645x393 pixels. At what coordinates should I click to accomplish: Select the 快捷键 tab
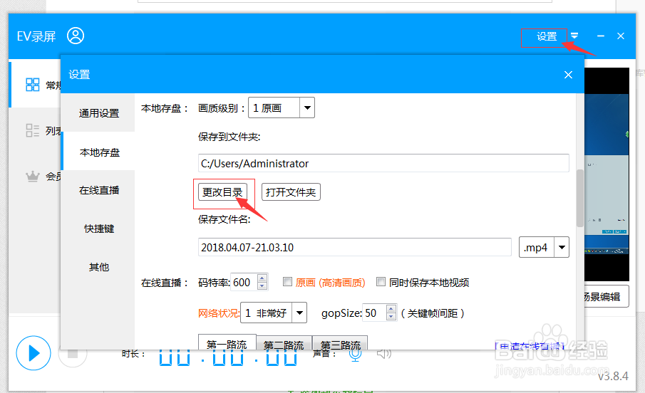(x=99, y=229)
